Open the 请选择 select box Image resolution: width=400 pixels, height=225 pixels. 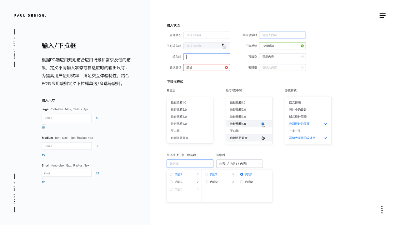(190, 164)
